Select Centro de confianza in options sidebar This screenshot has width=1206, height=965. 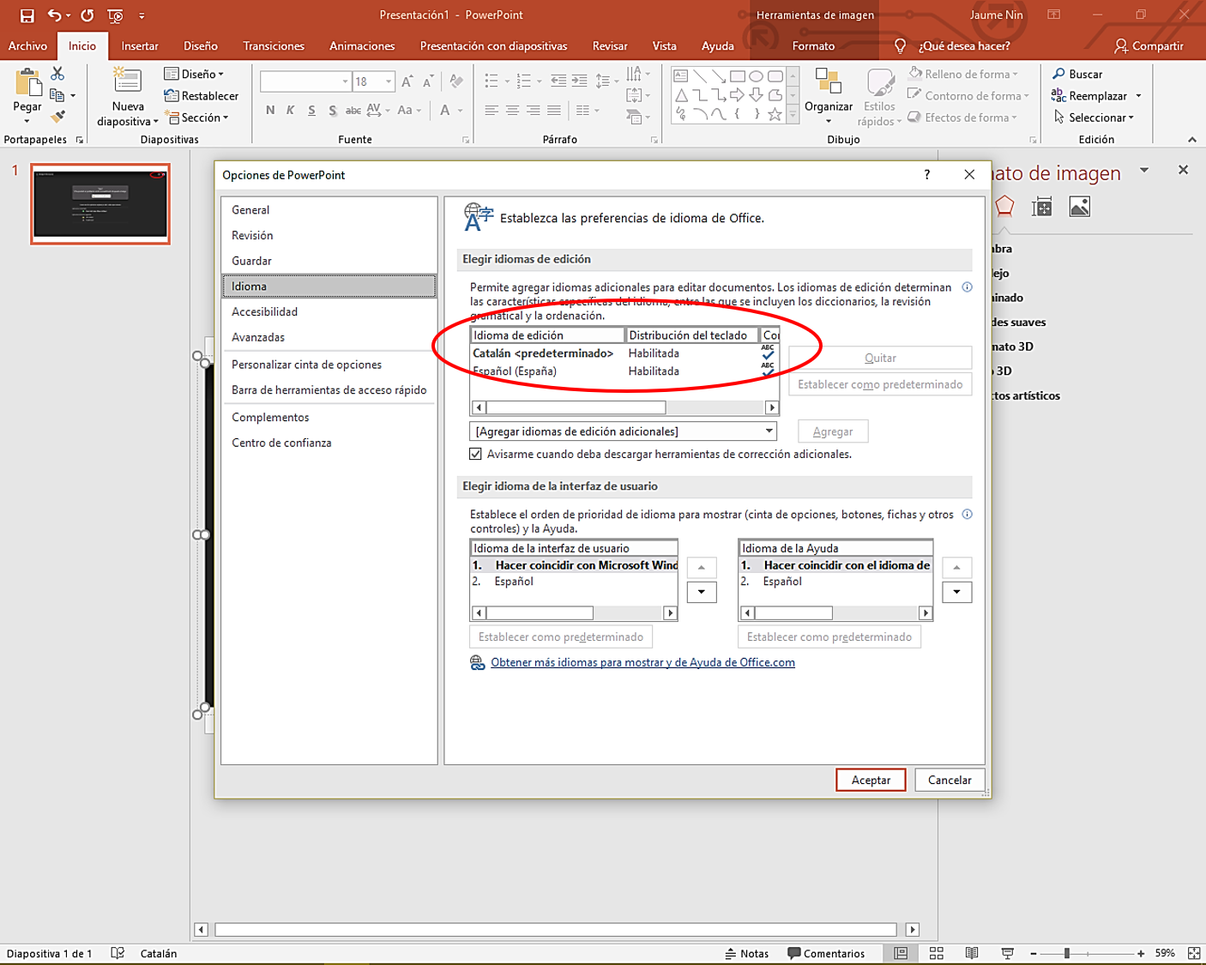coord(329,443)
